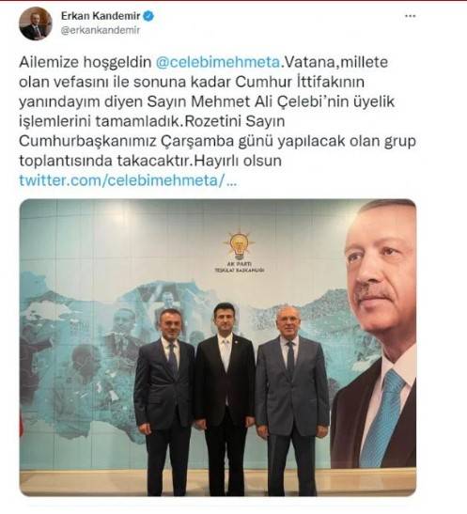
Task: Click the word 'Cumhurbaşkanımız' in the tweet
Action: pyautogui.click(x=87, y=141)
